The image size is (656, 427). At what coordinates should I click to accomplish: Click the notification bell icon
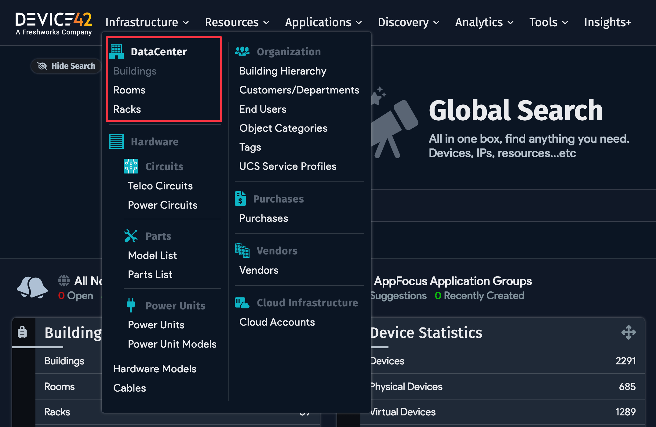[x=32, y=287]
